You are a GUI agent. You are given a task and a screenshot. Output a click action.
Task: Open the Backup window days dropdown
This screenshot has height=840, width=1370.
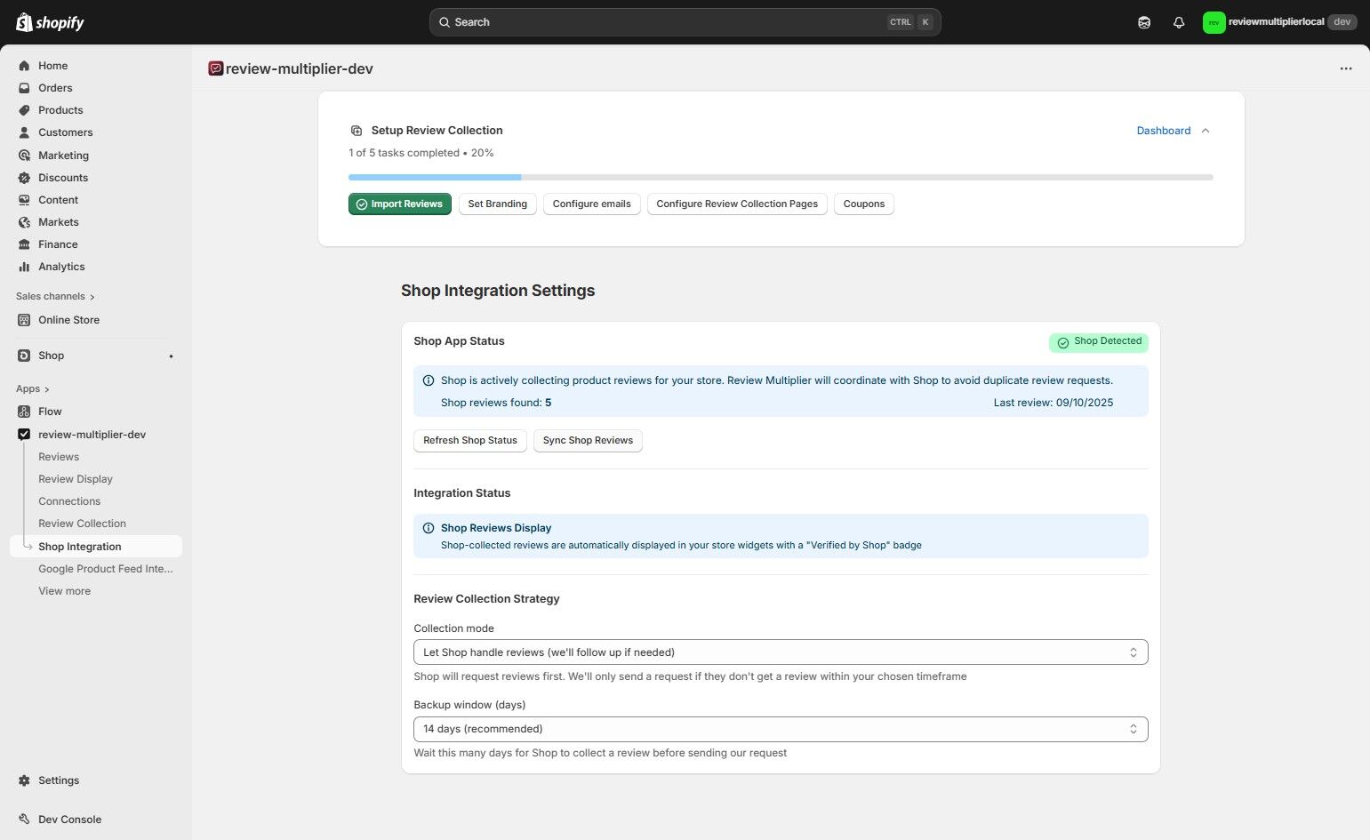780,728
